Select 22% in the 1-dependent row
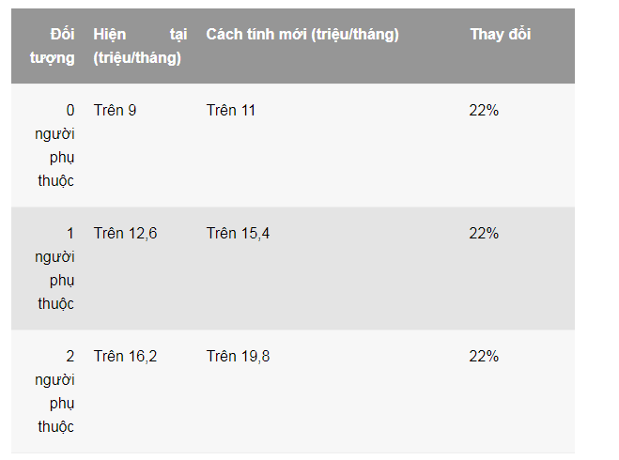Image resolution: width=619 pixels, height=460 pixels. 484,234
